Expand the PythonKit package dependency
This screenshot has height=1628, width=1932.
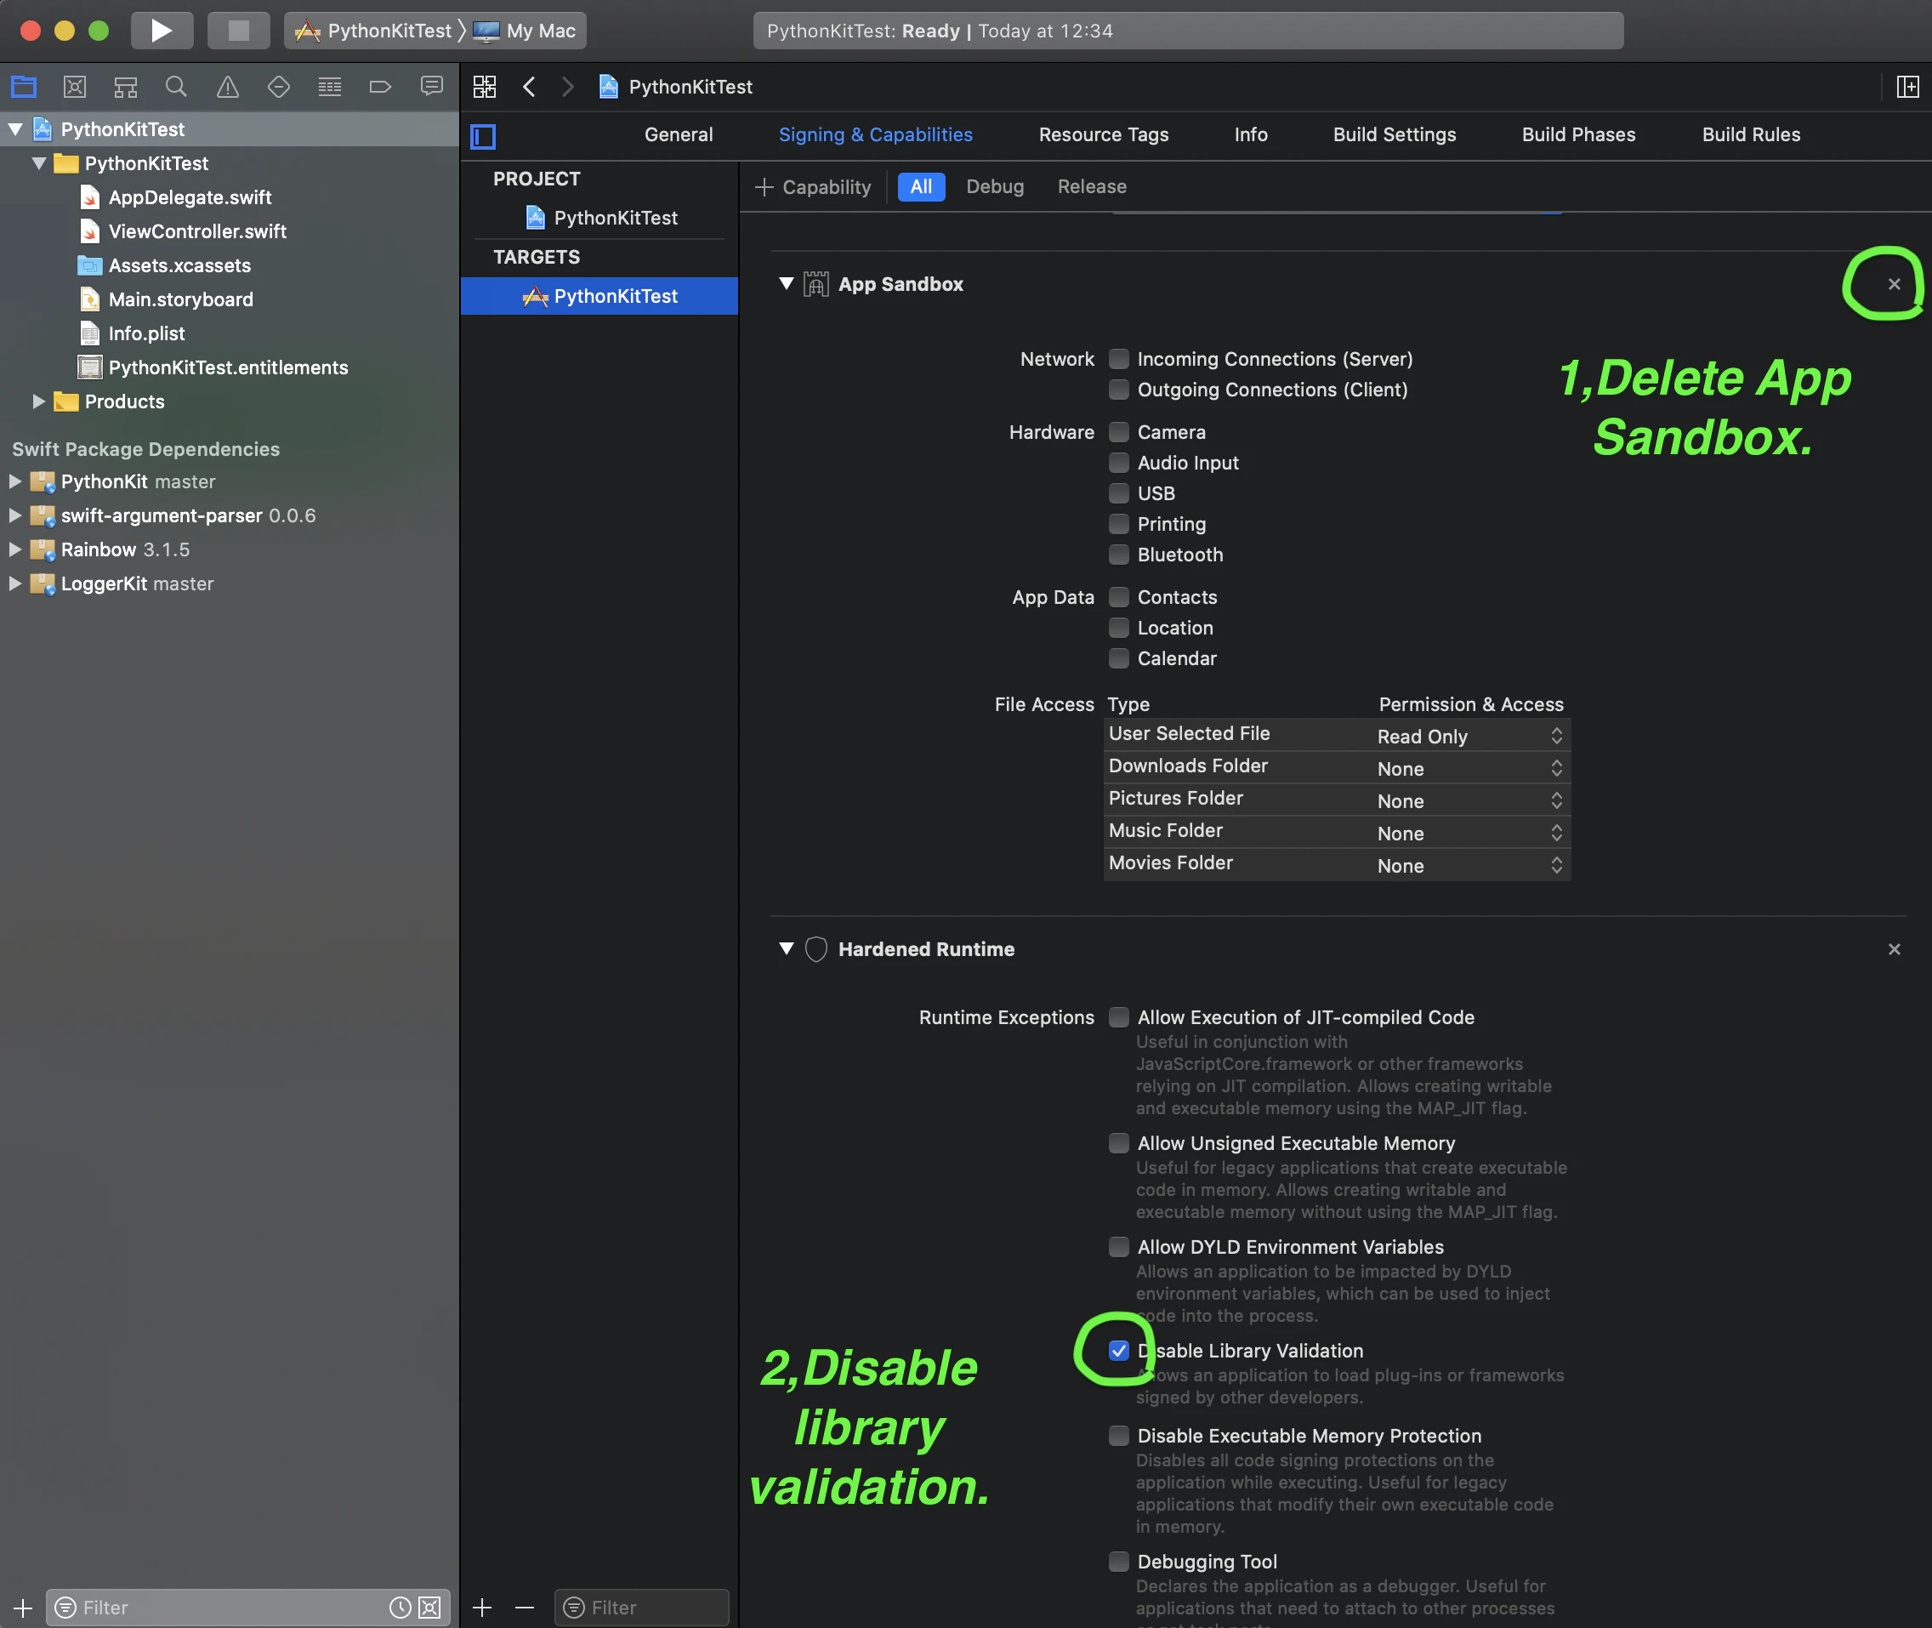pyautogui.click(x=14, y=481)
